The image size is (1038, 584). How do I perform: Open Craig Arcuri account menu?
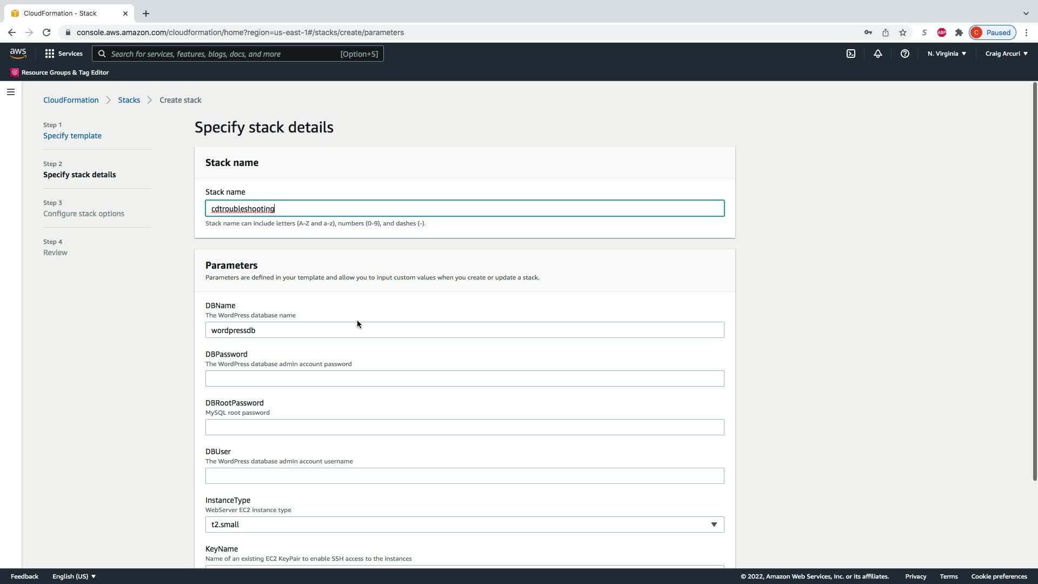(x=1006, y=54)
